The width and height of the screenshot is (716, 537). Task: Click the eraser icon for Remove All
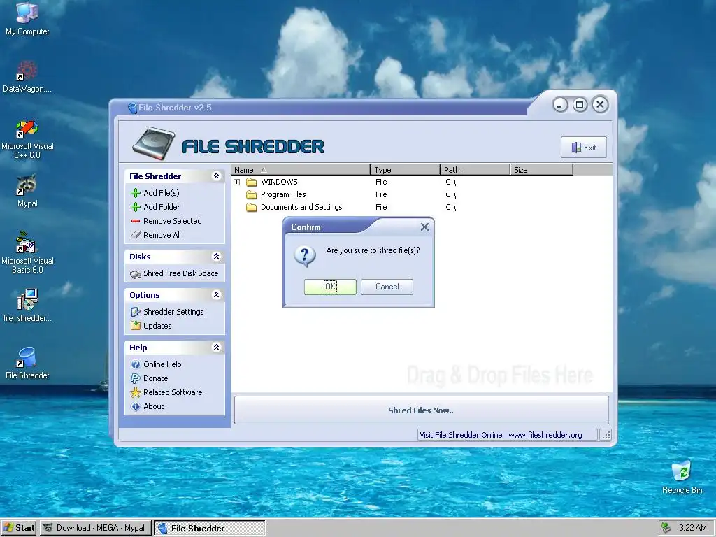(x=135, y=235)
